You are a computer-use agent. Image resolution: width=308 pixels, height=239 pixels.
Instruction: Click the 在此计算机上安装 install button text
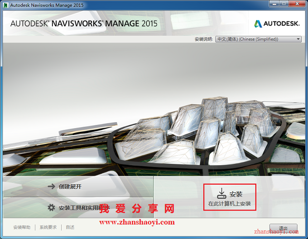[x=230, y=204]
